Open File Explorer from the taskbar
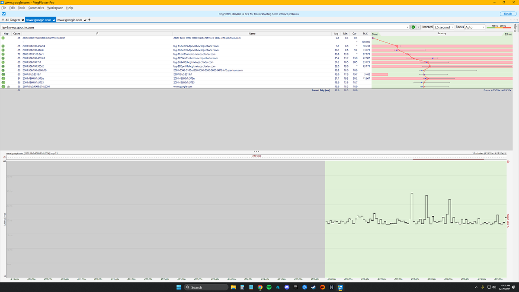Viewport: 519px width, 292px height. tap(233, 287)
